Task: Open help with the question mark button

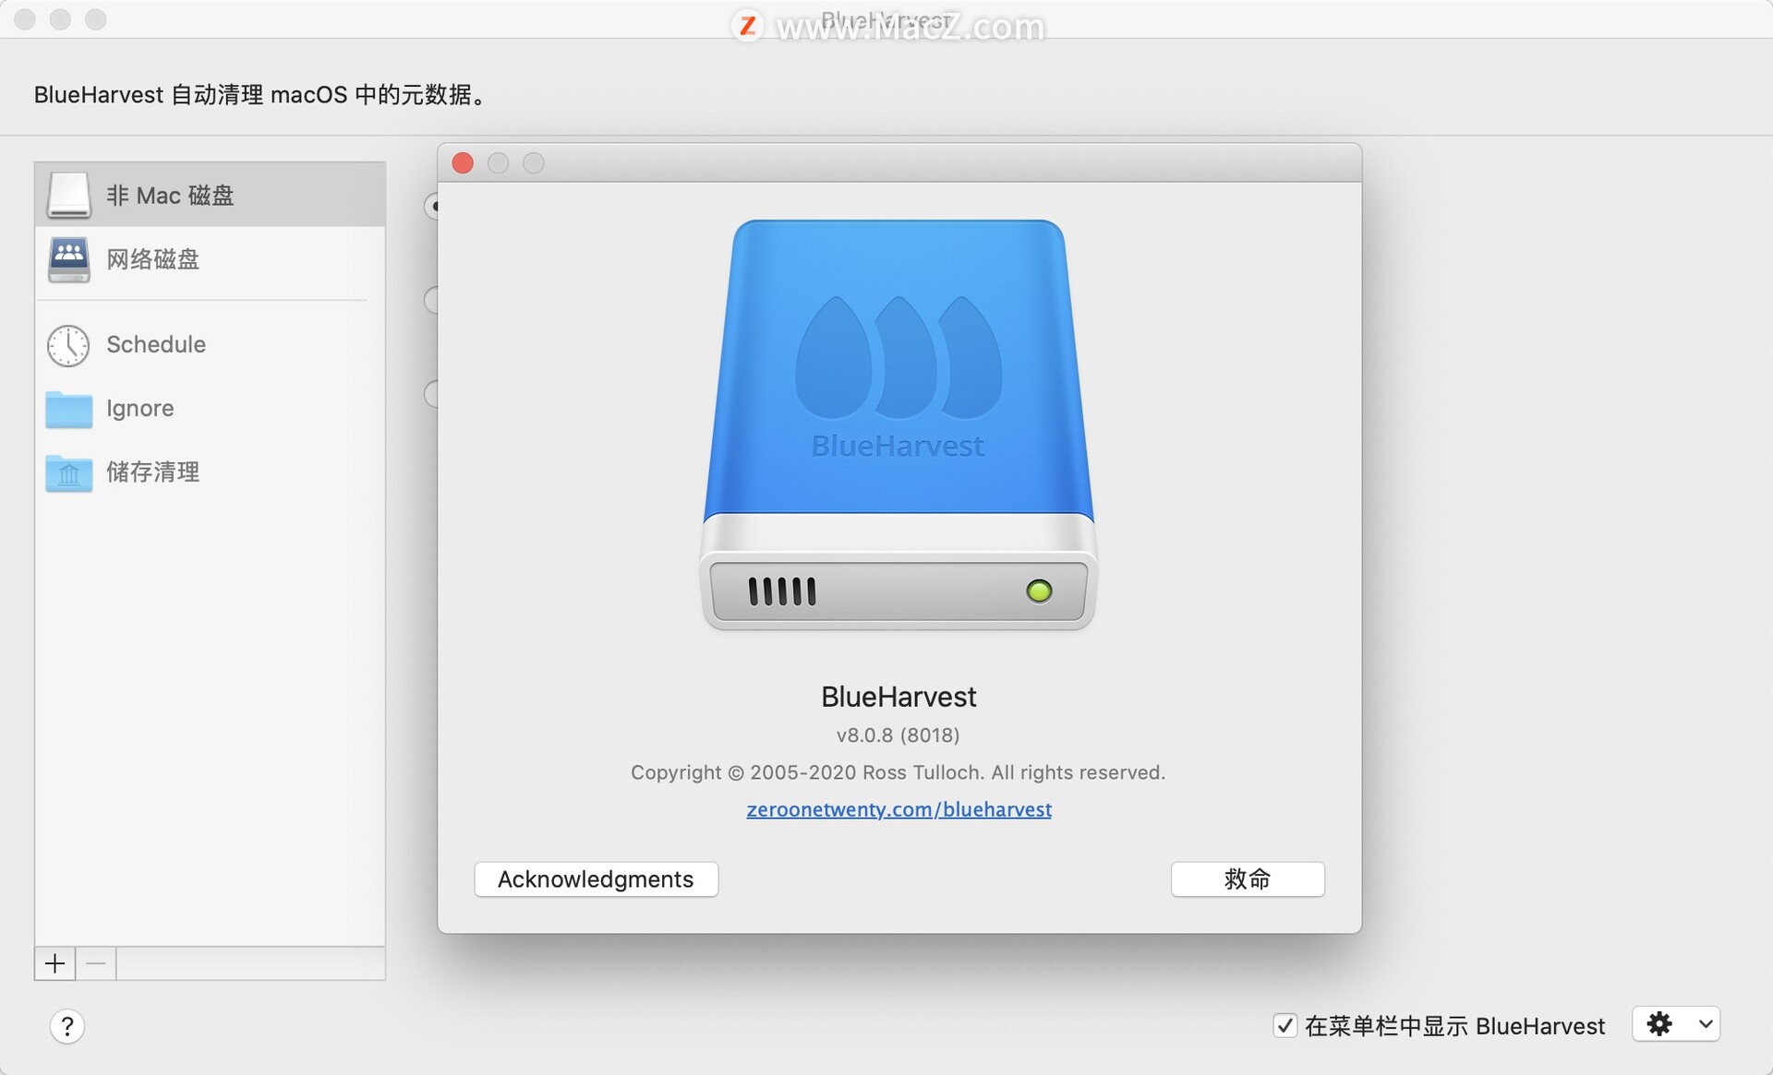Action: (x=67, y=1026)
